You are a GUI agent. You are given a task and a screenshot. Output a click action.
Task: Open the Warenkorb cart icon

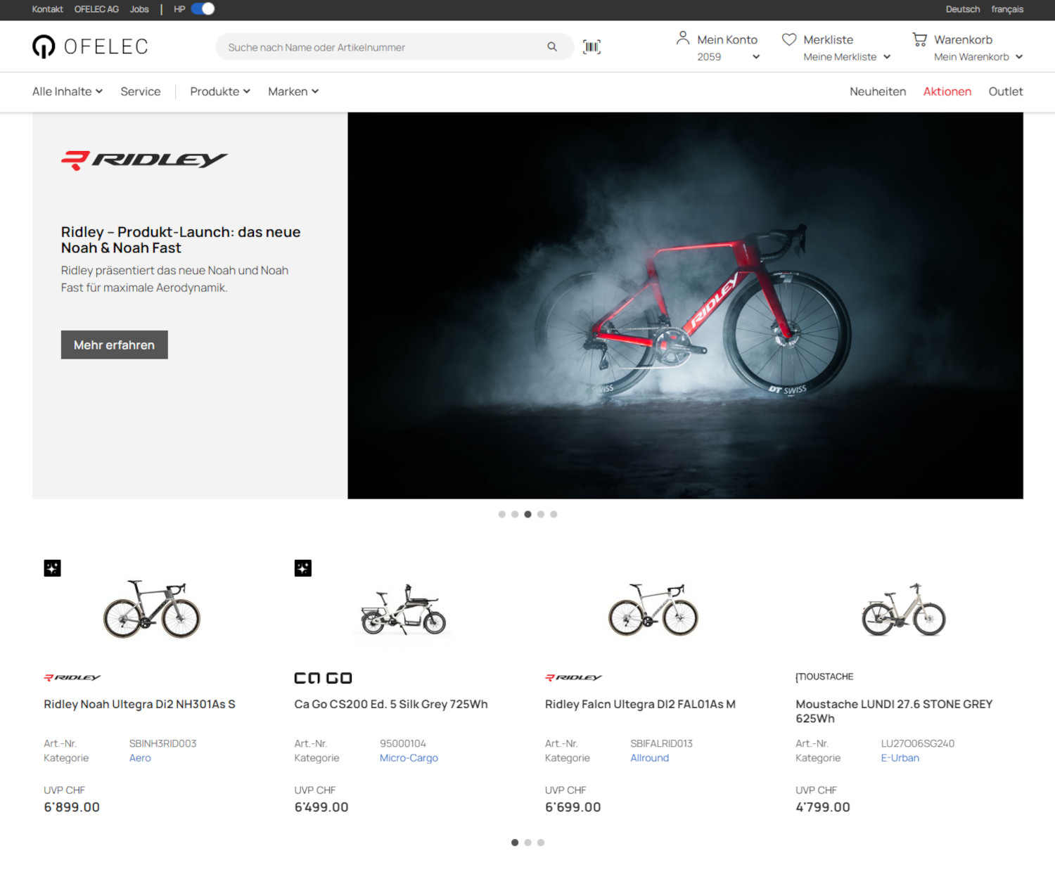(919, 39)
